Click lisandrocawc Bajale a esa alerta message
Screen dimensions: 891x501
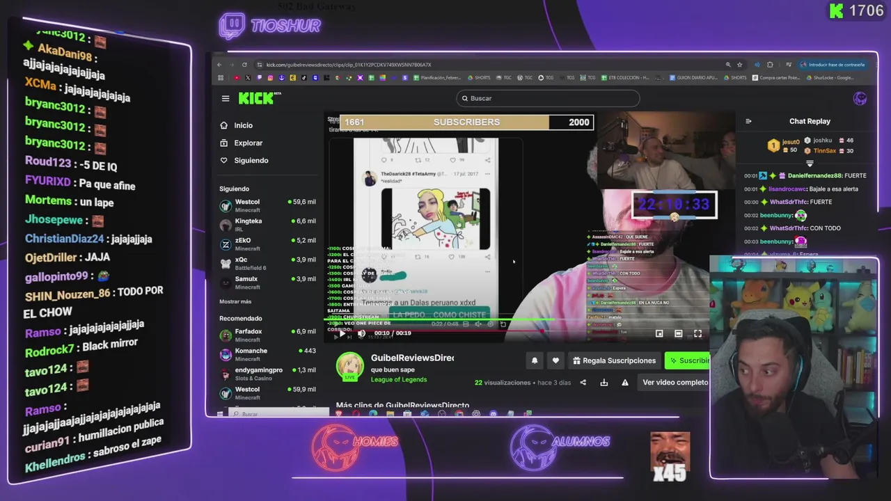coord(801,189)
